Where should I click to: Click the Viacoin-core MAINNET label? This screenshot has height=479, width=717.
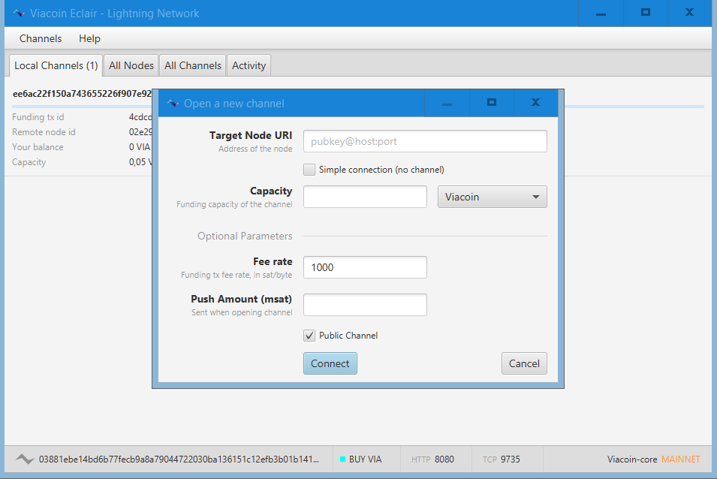click(653, 459)
